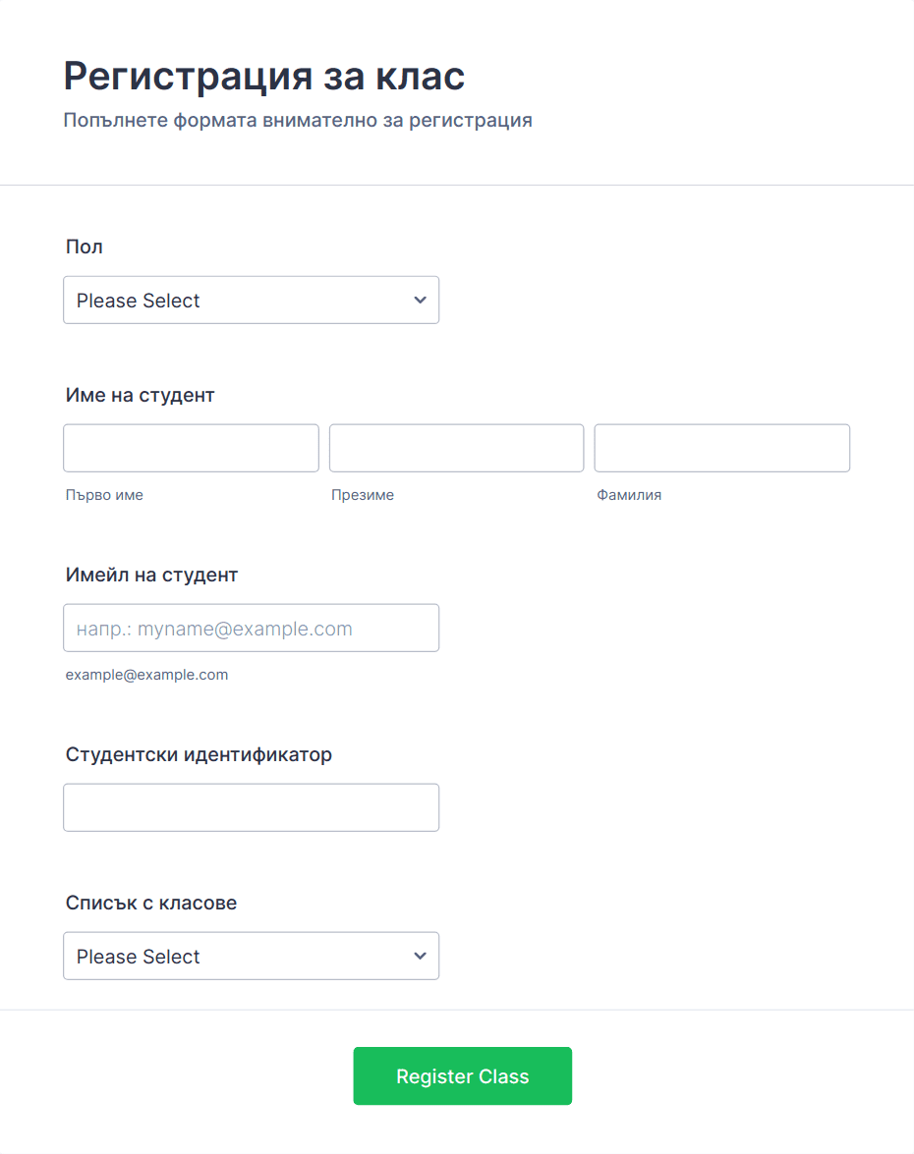Viewport: 914px width, 1154px height.
Task: Click the 'Регистрация за клас' heading
Action: point(264,77)
